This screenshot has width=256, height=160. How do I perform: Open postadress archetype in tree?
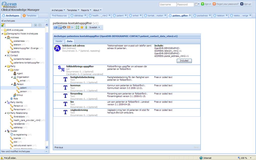pyautogui.click(x=19, y=41)
